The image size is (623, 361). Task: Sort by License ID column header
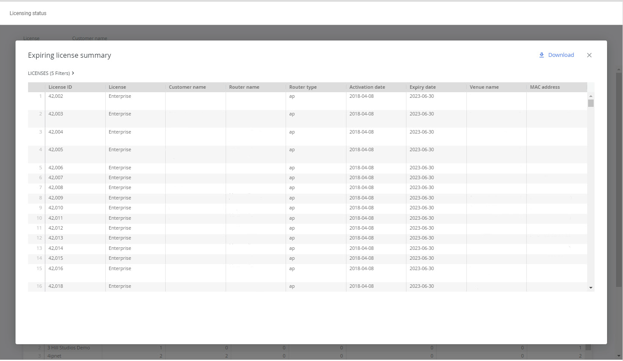pos(60,87)
